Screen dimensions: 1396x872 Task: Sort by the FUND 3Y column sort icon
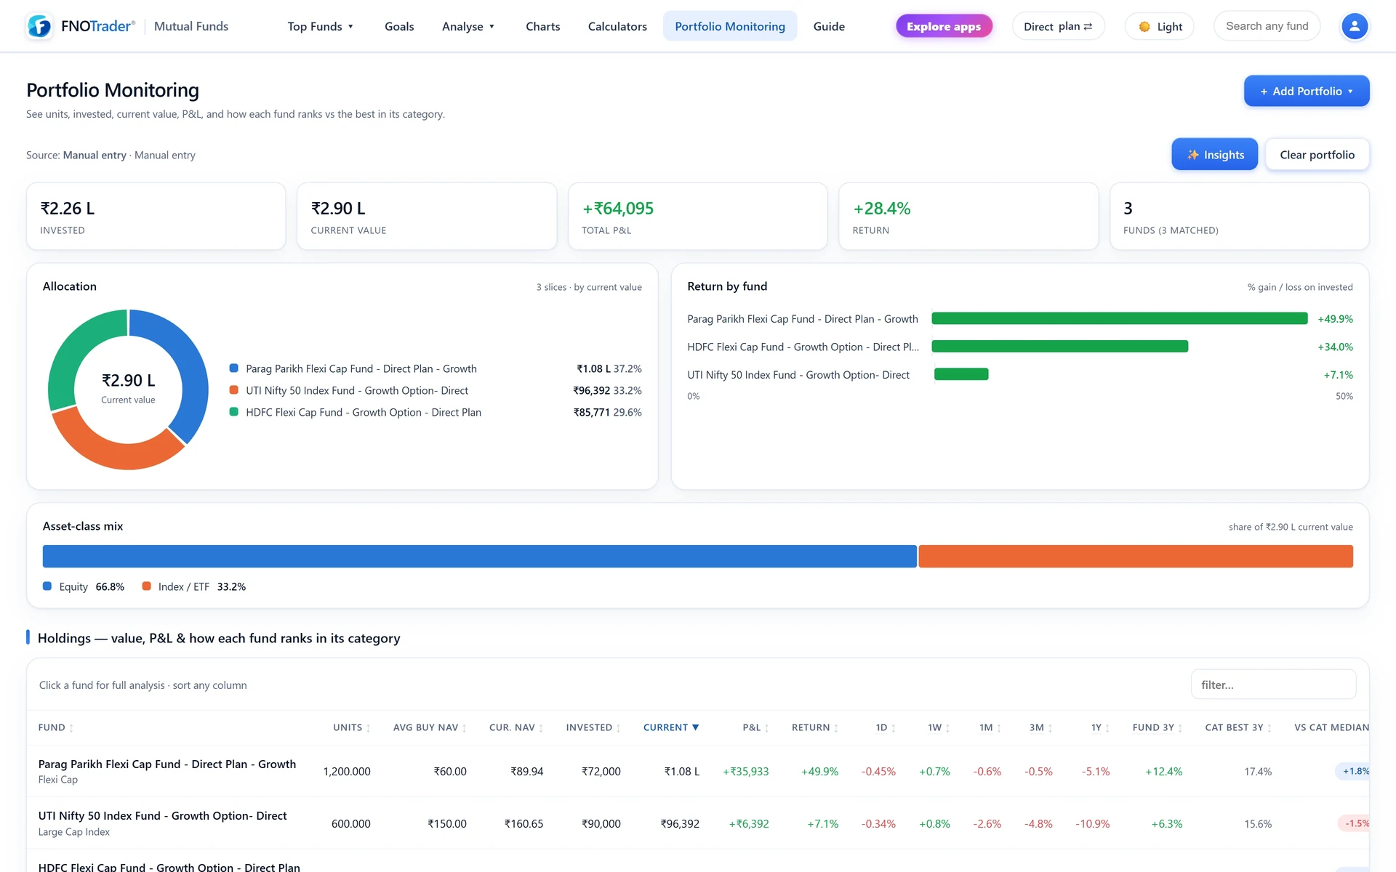click(x=1180, y=728)
